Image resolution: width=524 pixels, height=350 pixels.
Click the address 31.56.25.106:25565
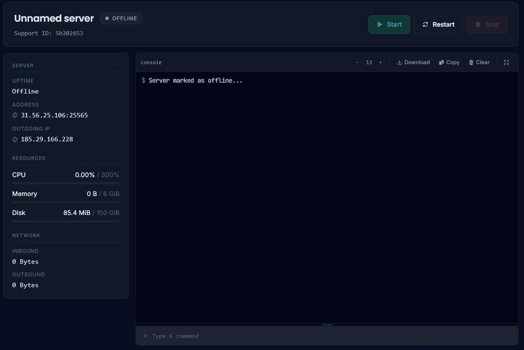click(x=54, y=115)
